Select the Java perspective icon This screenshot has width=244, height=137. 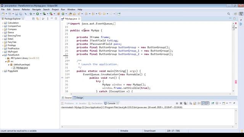point(241,14)
